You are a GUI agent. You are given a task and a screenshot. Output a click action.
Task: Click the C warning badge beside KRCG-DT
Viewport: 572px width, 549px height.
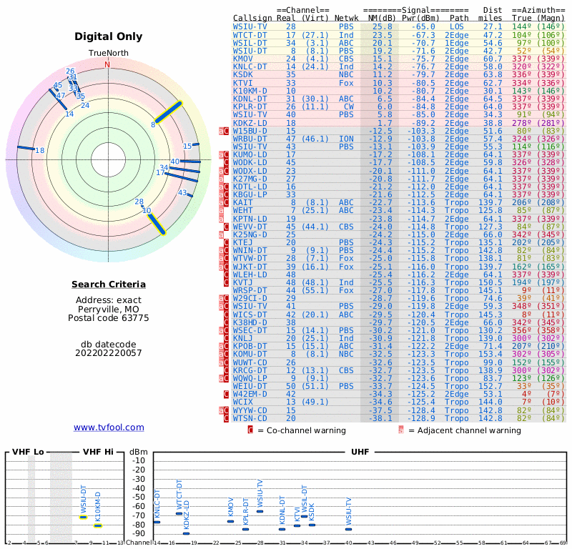point(226,370)
